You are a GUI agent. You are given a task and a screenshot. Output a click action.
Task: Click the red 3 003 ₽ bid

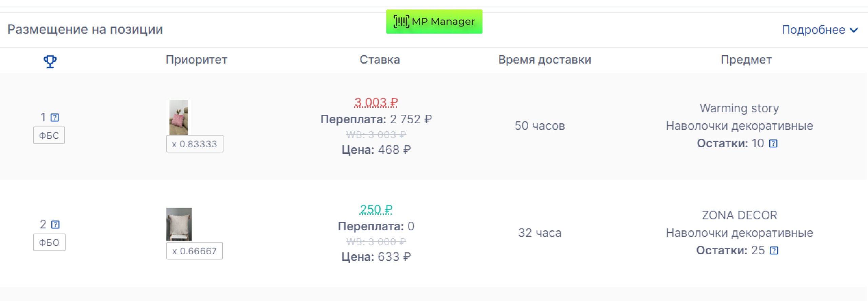(x=376, y=102)
